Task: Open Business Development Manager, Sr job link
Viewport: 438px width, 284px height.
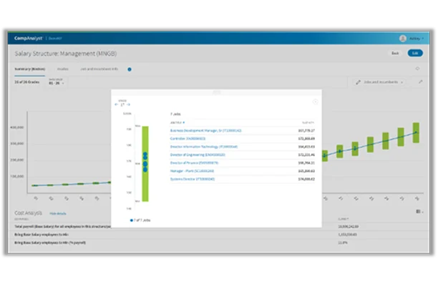Action: tap(205, 130)
